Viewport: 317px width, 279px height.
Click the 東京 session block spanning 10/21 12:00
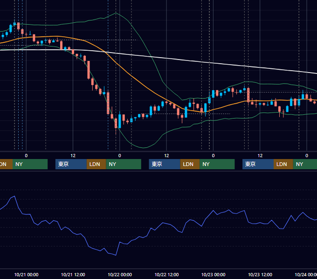(71, 164)
